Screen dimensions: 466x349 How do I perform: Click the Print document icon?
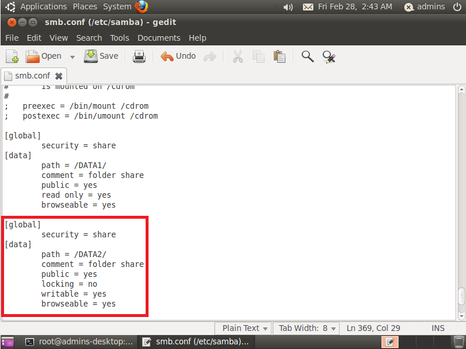(x=139, y=56)
